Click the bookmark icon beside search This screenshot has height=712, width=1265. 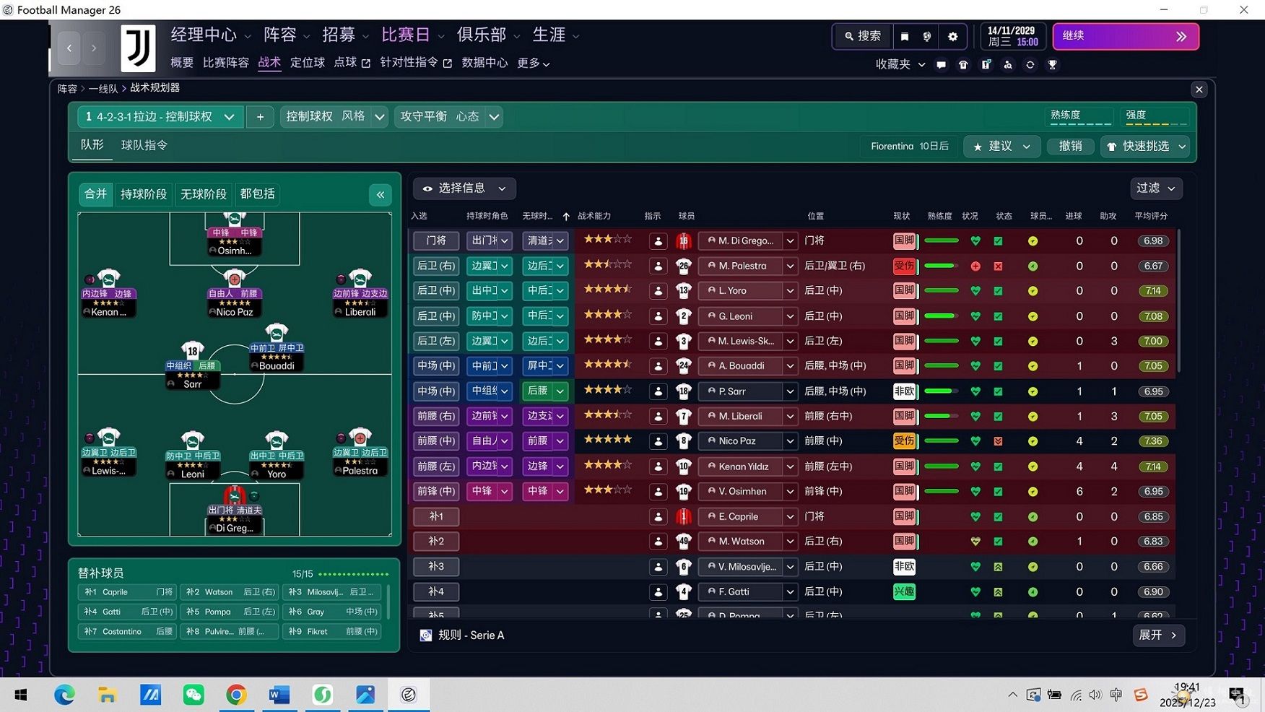click(x=905, y=36)
